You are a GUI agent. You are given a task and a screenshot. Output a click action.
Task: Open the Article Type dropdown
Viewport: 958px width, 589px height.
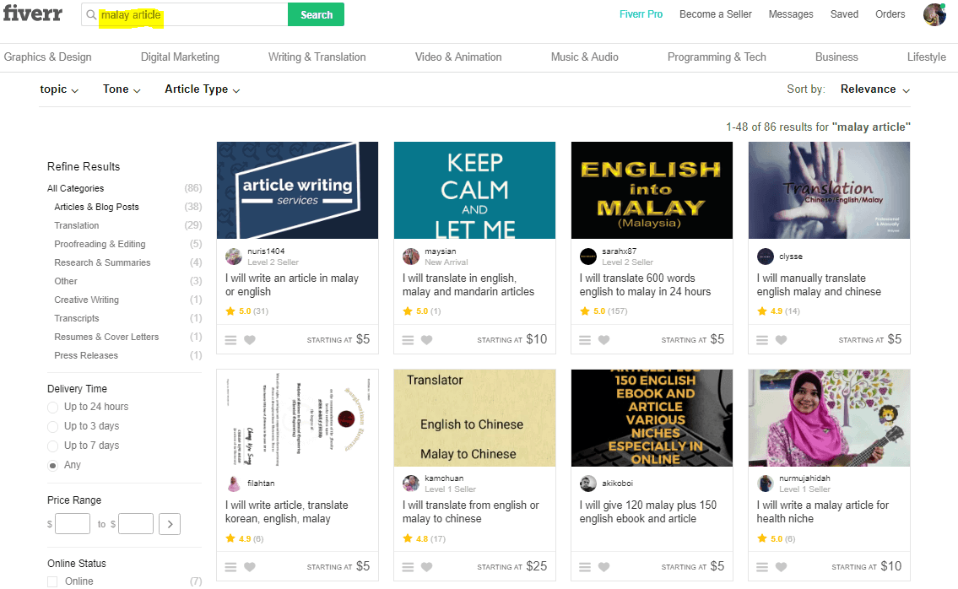(202, 89)
